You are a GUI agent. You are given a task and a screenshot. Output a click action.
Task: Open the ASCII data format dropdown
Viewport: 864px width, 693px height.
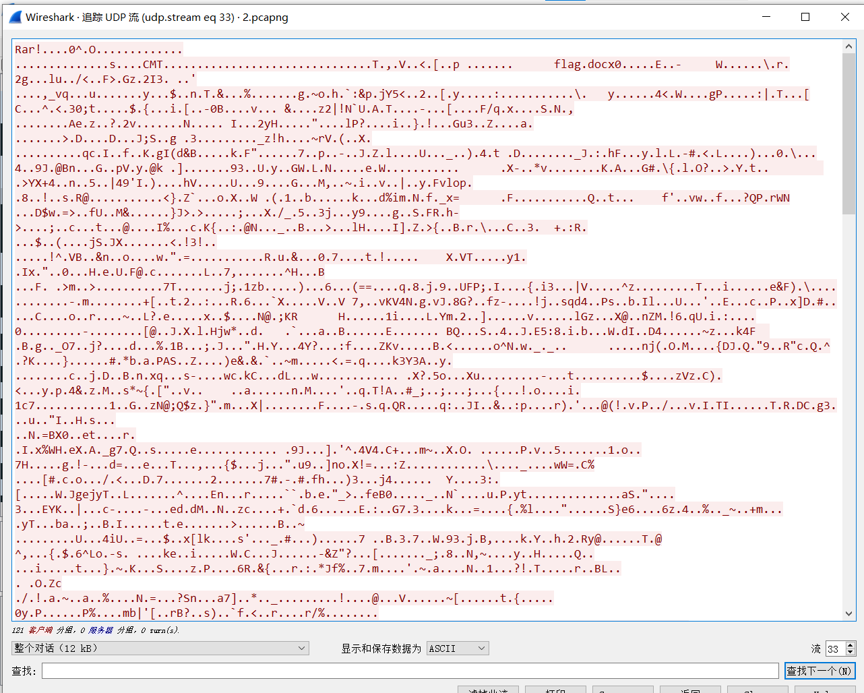(x=458, y=648)
